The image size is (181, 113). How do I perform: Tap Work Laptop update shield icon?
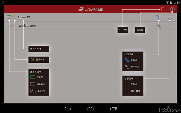[x=15, y=26]
